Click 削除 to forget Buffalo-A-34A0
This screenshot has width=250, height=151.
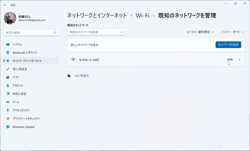[x=230, y=60]
